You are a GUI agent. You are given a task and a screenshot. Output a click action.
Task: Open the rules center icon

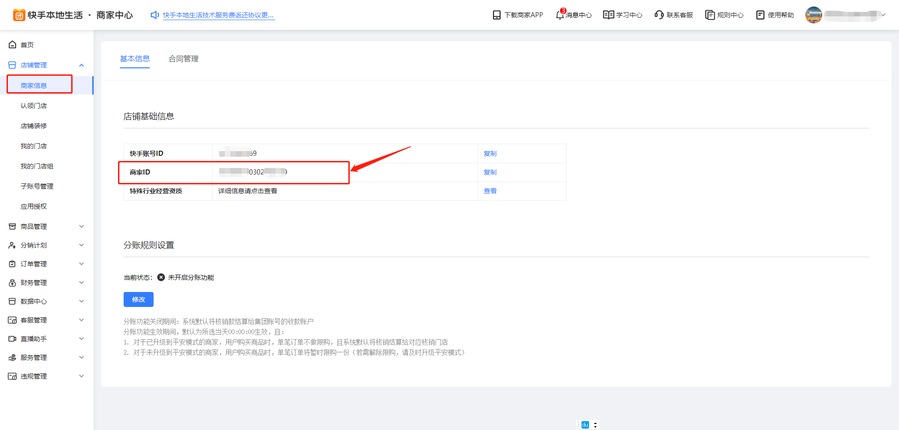tap(710, 15)
